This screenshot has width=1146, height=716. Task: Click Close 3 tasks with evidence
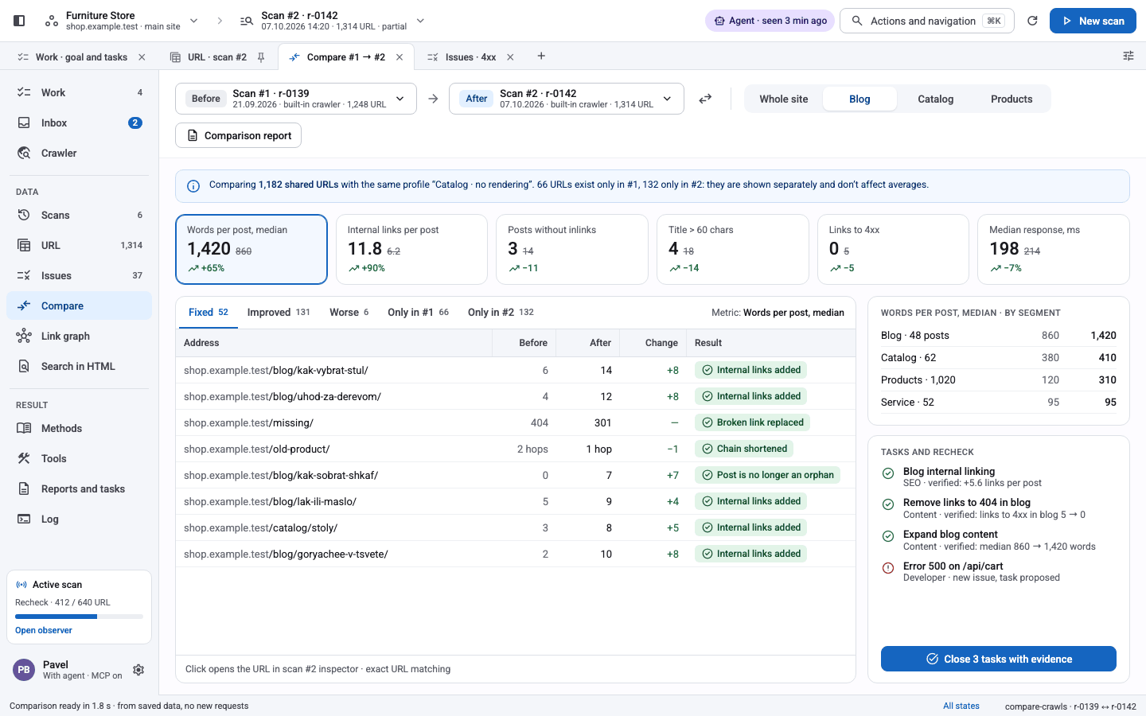tap(999, 659)
